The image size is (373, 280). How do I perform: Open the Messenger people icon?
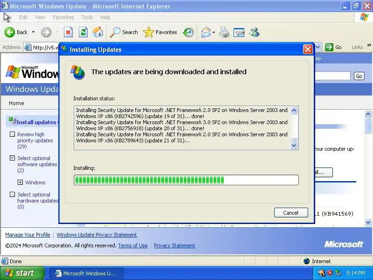[x=254, y=32]
